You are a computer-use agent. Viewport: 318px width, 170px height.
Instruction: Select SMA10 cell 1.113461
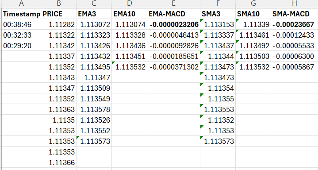coord(253,35)
